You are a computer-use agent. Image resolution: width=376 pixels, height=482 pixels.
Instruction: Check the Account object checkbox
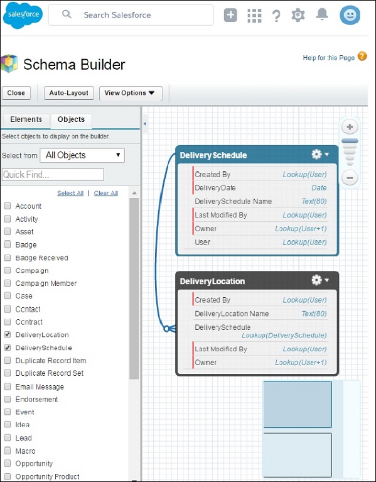point(8,206)
